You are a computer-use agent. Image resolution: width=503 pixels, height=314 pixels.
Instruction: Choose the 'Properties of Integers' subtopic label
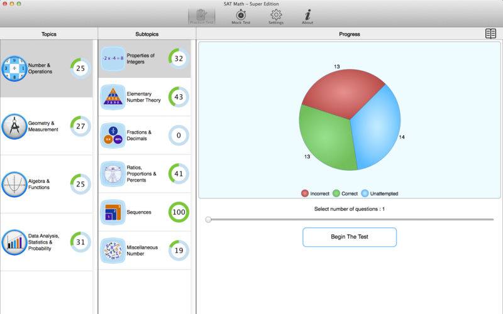pos(140,58)
